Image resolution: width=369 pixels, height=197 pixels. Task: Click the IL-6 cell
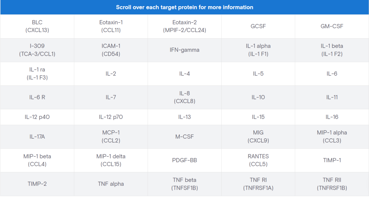click(x=332, y=74)
